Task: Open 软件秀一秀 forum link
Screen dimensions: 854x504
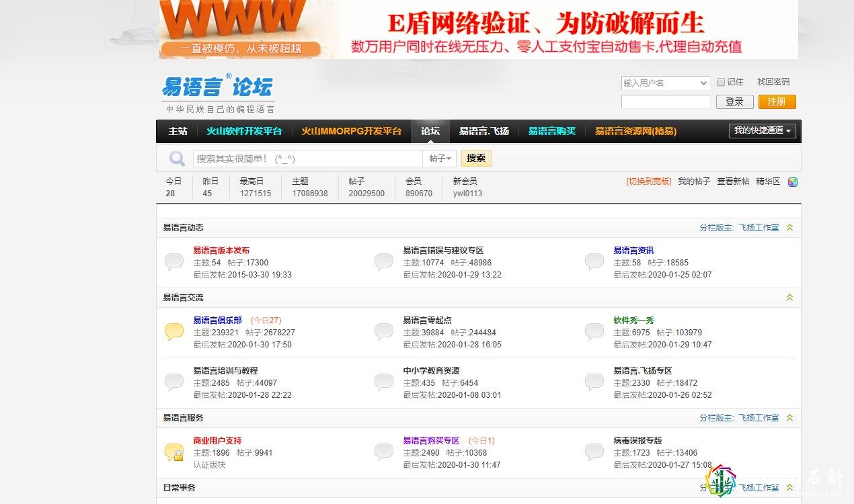Action: (x=633, y=321)
